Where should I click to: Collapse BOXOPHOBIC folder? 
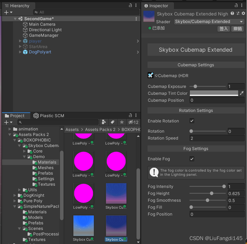pos(15,140)
